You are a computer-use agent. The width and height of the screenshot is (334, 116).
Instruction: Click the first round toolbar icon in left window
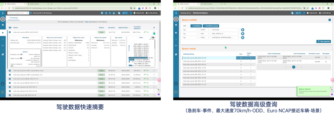(102, 13)
